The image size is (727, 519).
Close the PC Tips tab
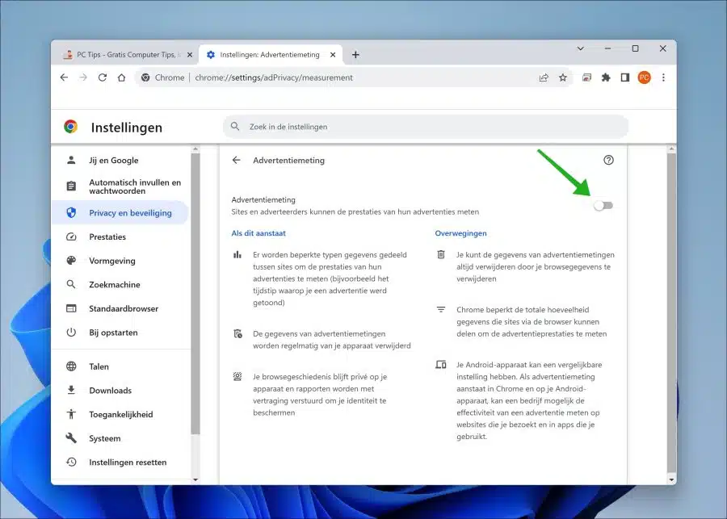[x=190, y=55]
